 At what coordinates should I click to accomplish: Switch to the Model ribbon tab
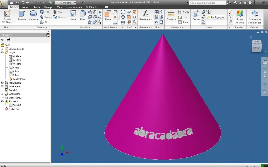14,7
